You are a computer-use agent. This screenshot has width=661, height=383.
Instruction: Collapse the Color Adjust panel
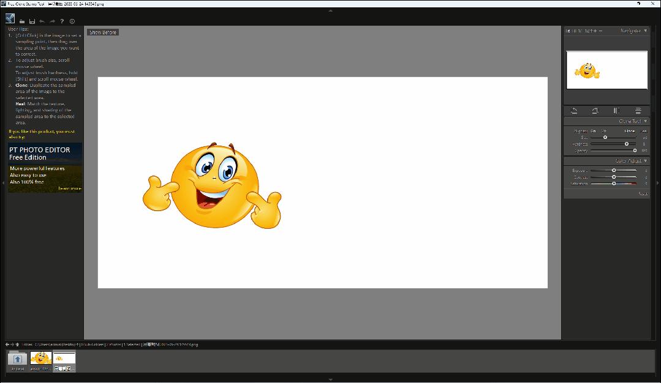(x=646, y=161)
